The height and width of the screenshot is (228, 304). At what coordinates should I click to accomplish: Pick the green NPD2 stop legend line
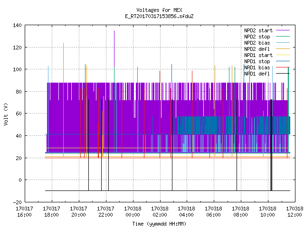coord(283,37)
